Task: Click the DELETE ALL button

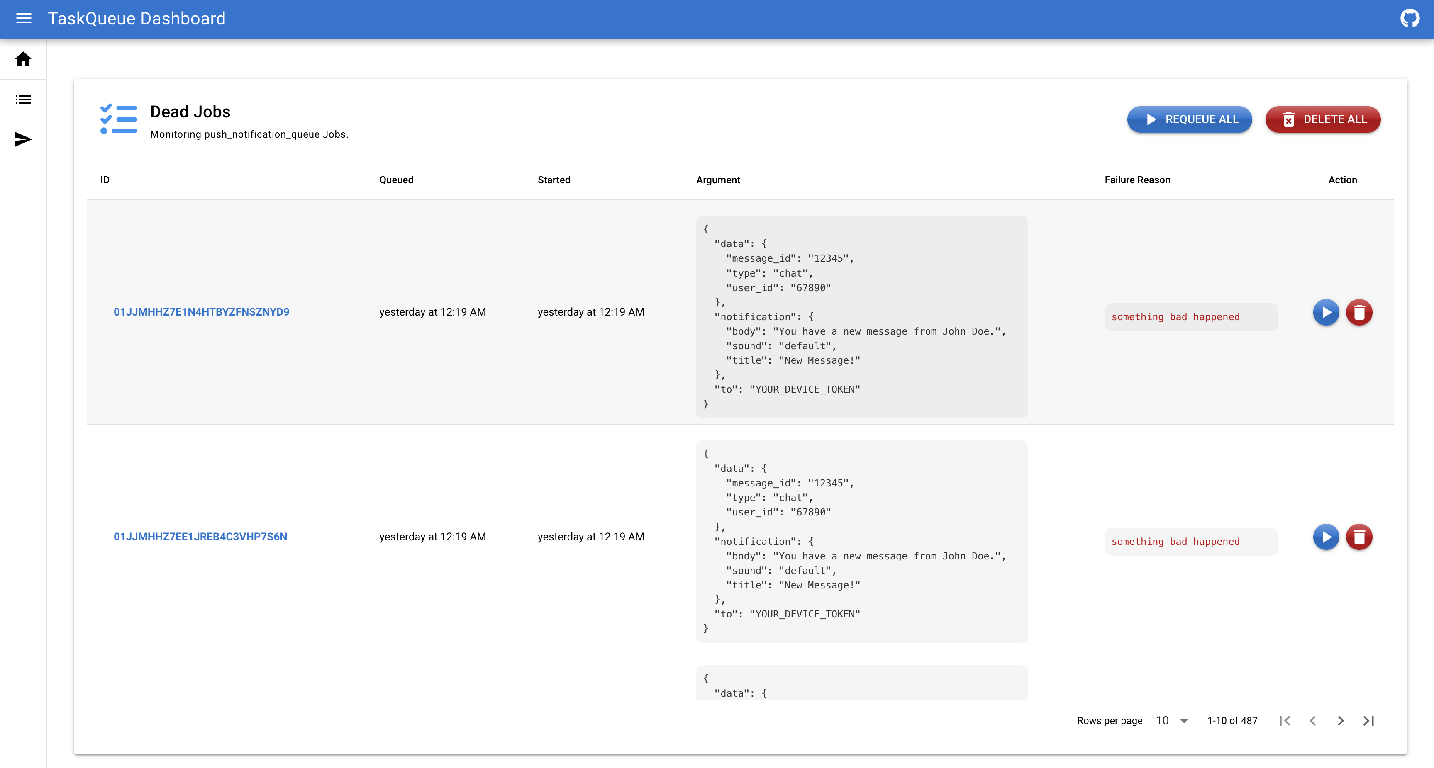Action: point(1323,119)
